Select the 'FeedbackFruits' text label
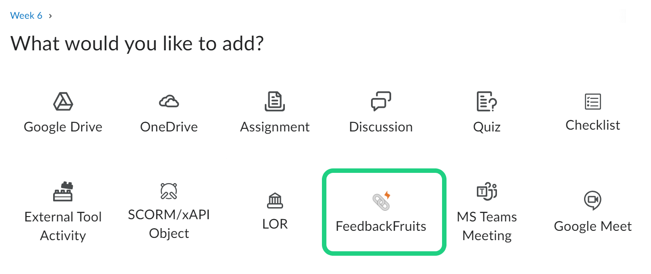The width and height of the screenshot is (651, 274). click(381, 226)
